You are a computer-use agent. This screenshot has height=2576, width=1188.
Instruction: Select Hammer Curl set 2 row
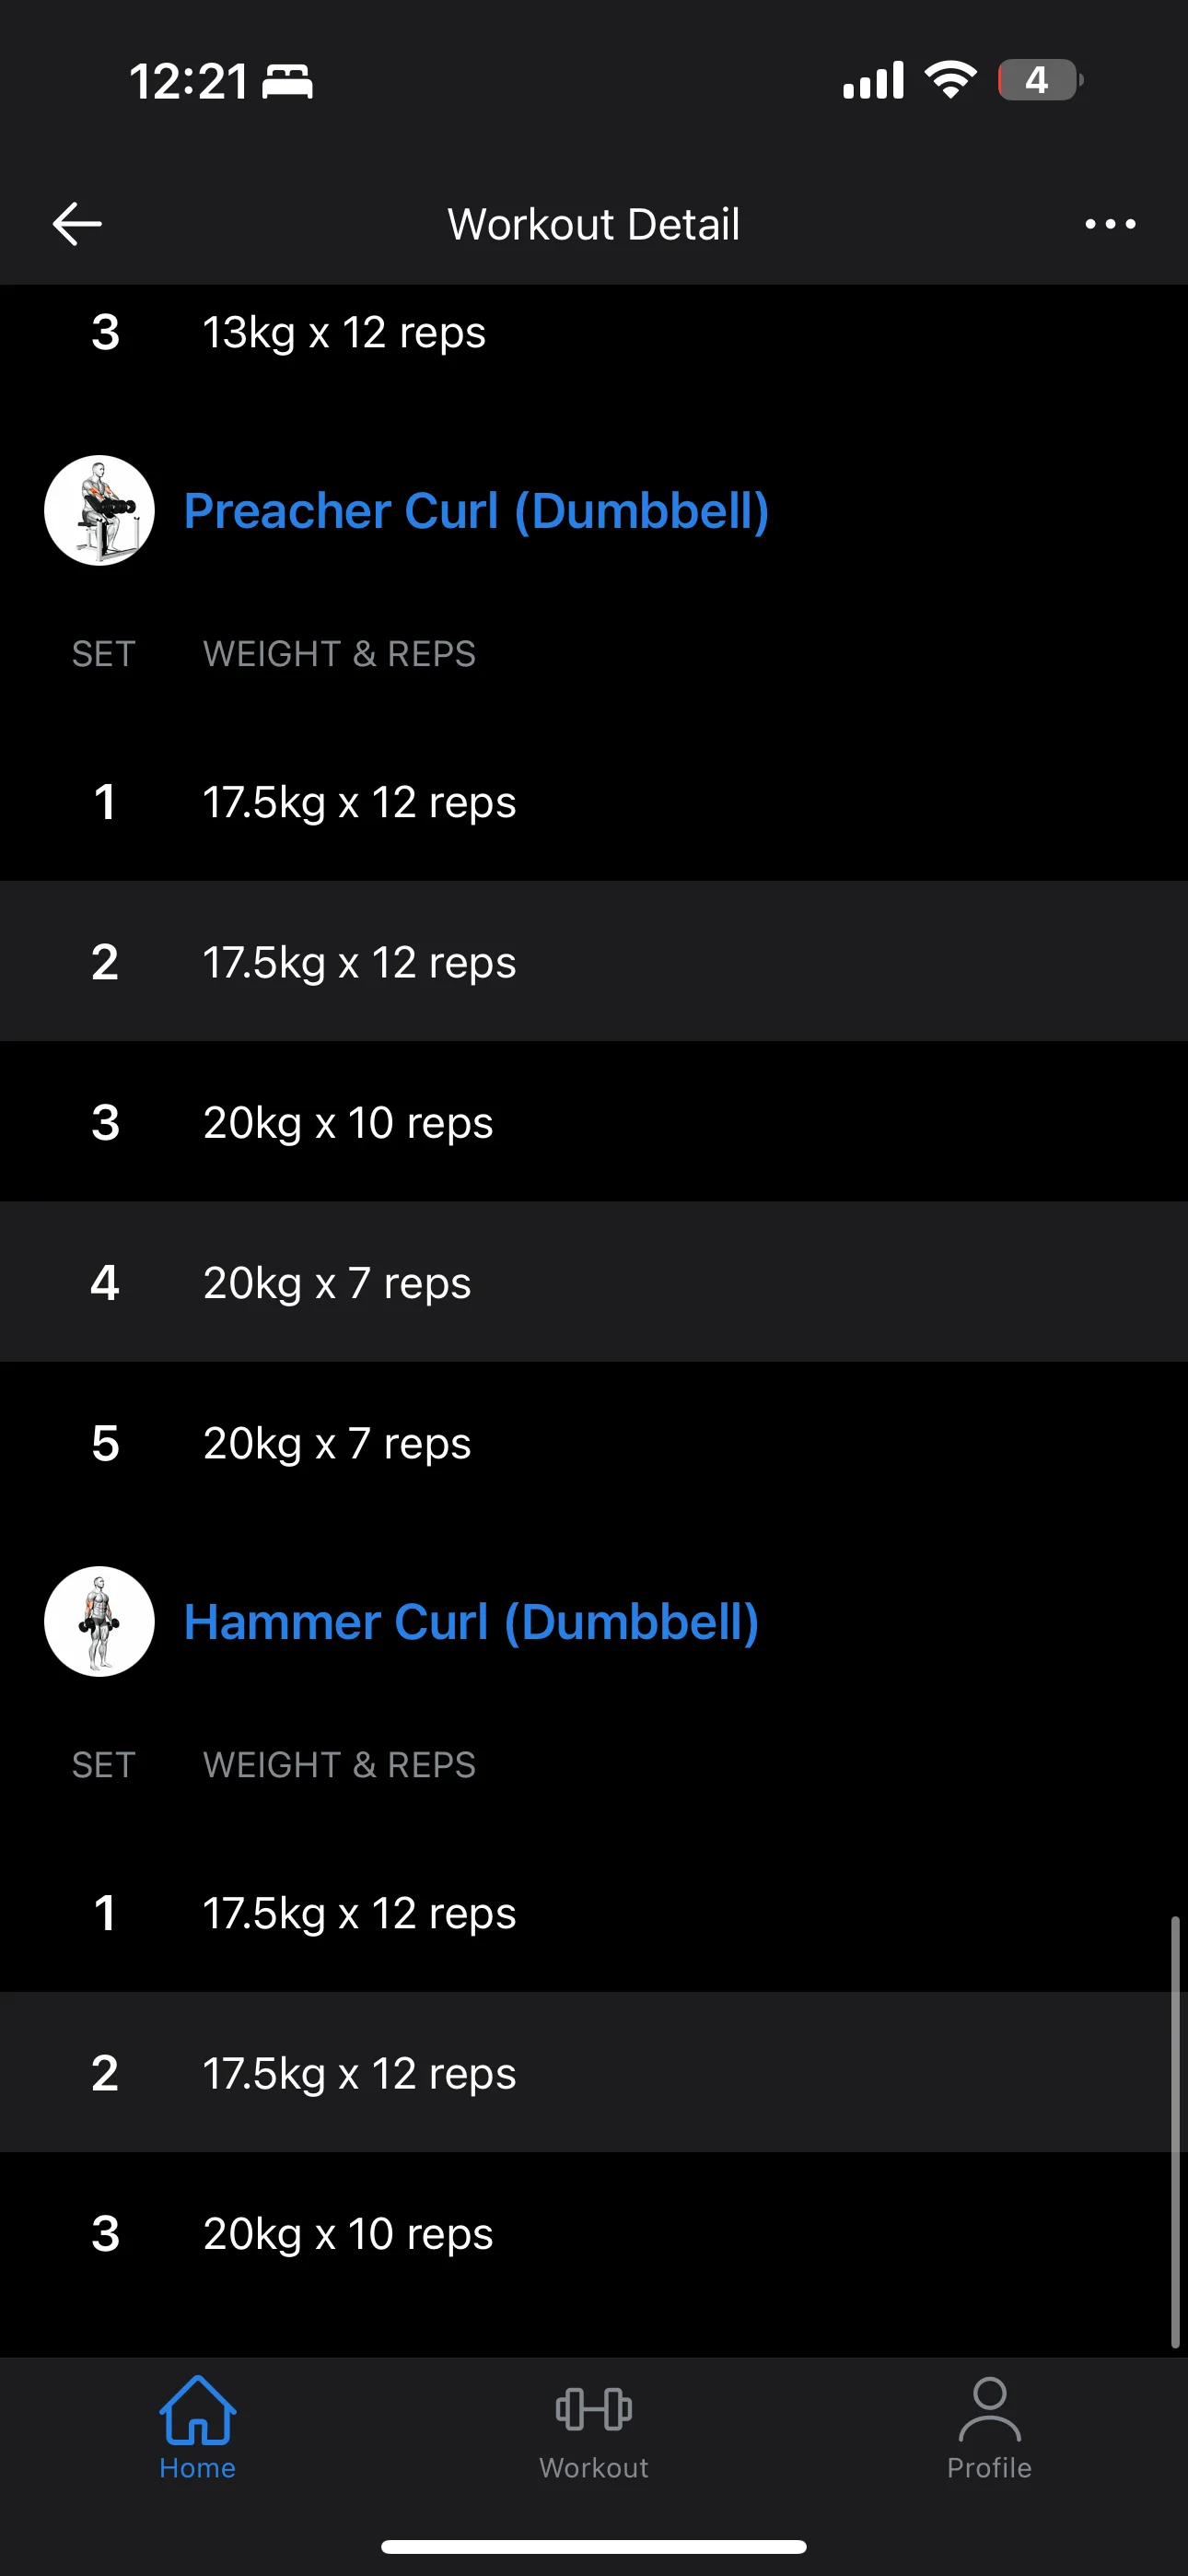point(594,2073)
